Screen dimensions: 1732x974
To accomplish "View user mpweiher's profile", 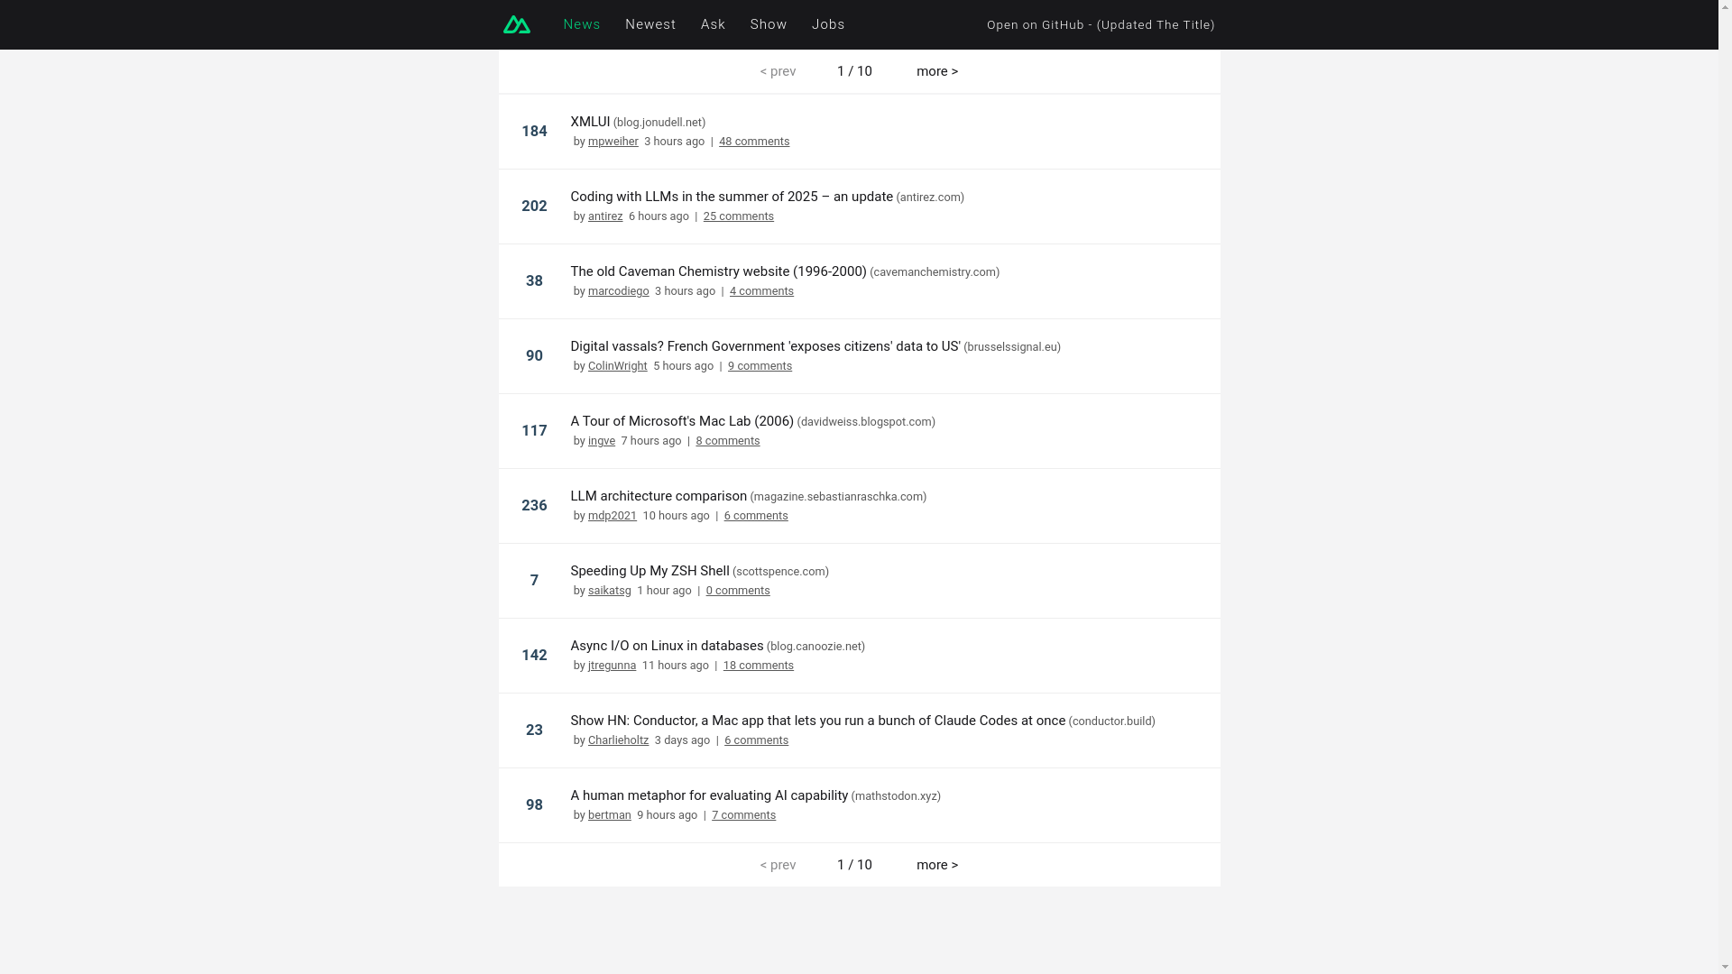I will point(613,142).
